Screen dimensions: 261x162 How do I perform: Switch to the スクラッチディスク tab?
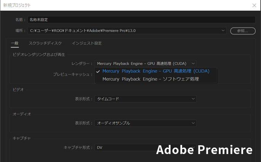click(45, 43)
